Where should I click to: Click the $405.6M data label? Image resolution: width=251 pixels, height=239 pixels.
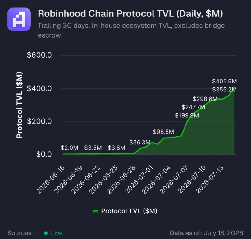224,81
